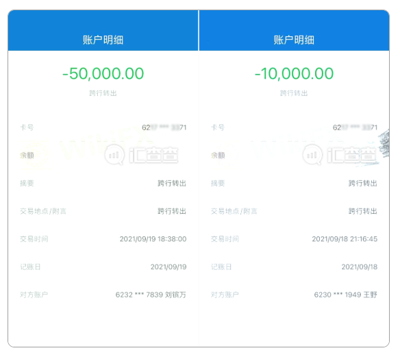Click the 记账日 date 2021/09/18
This screenshot has width=400, height=357.
pos(360,267)
